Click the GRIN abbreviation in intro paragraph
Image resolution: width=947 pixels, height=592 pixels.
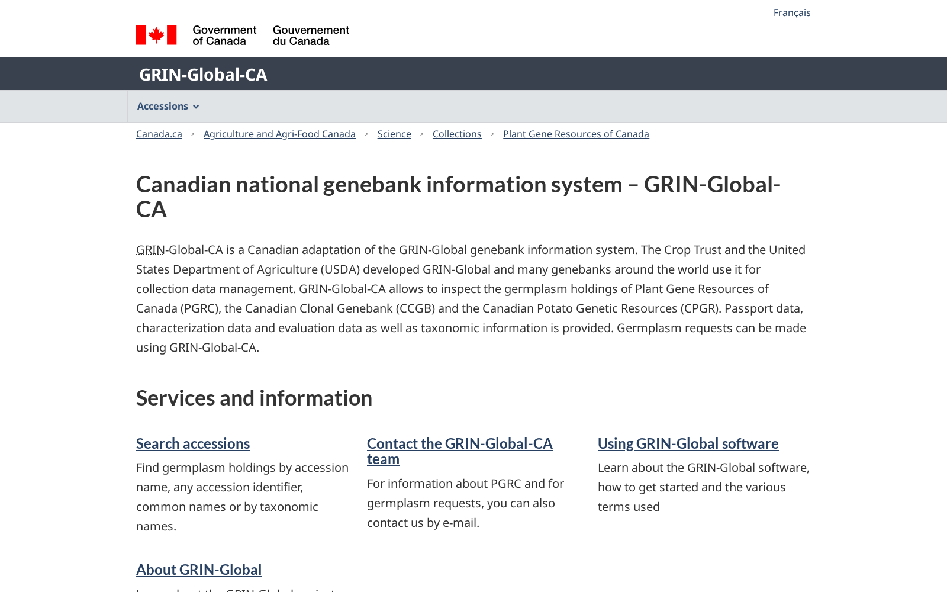(x=150, y=250)
